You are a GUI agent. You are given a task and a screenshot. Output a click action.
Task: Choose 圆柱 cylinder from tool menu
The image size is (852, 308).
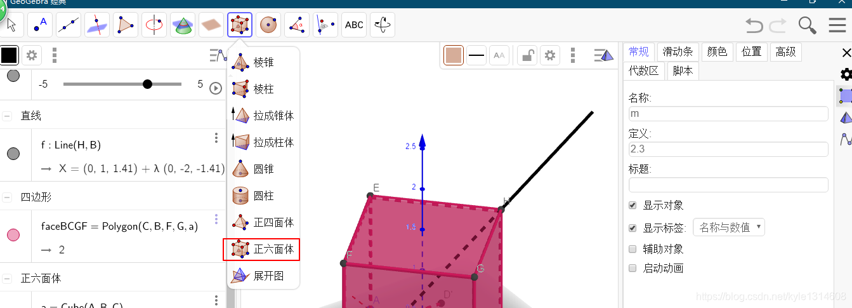[263, 196]
